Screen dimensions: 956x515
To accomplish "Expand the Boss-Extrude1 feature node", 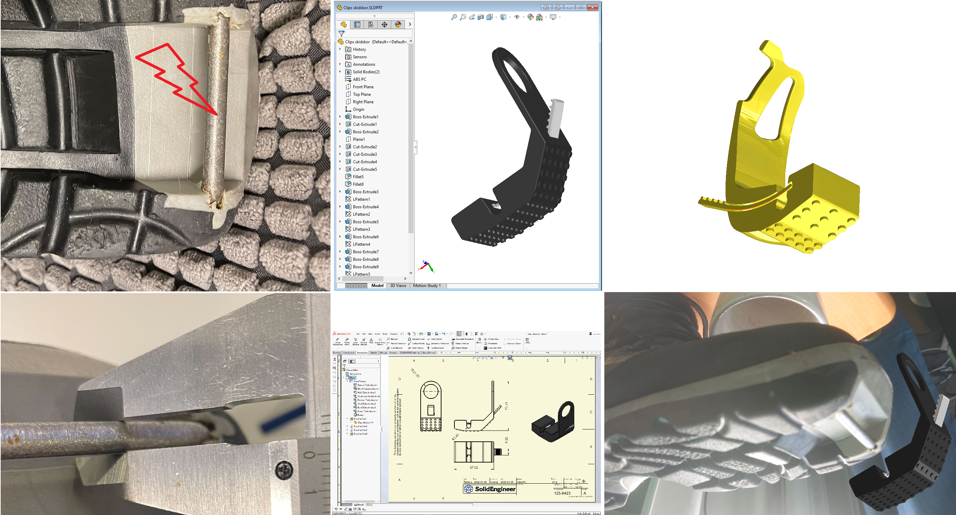I will (x=340, y=117).
